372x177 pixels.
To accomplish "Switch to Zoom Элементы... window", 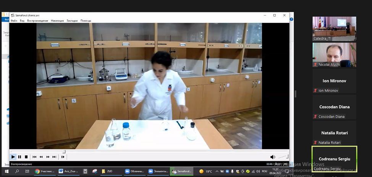I will click(x=158, y=171).
